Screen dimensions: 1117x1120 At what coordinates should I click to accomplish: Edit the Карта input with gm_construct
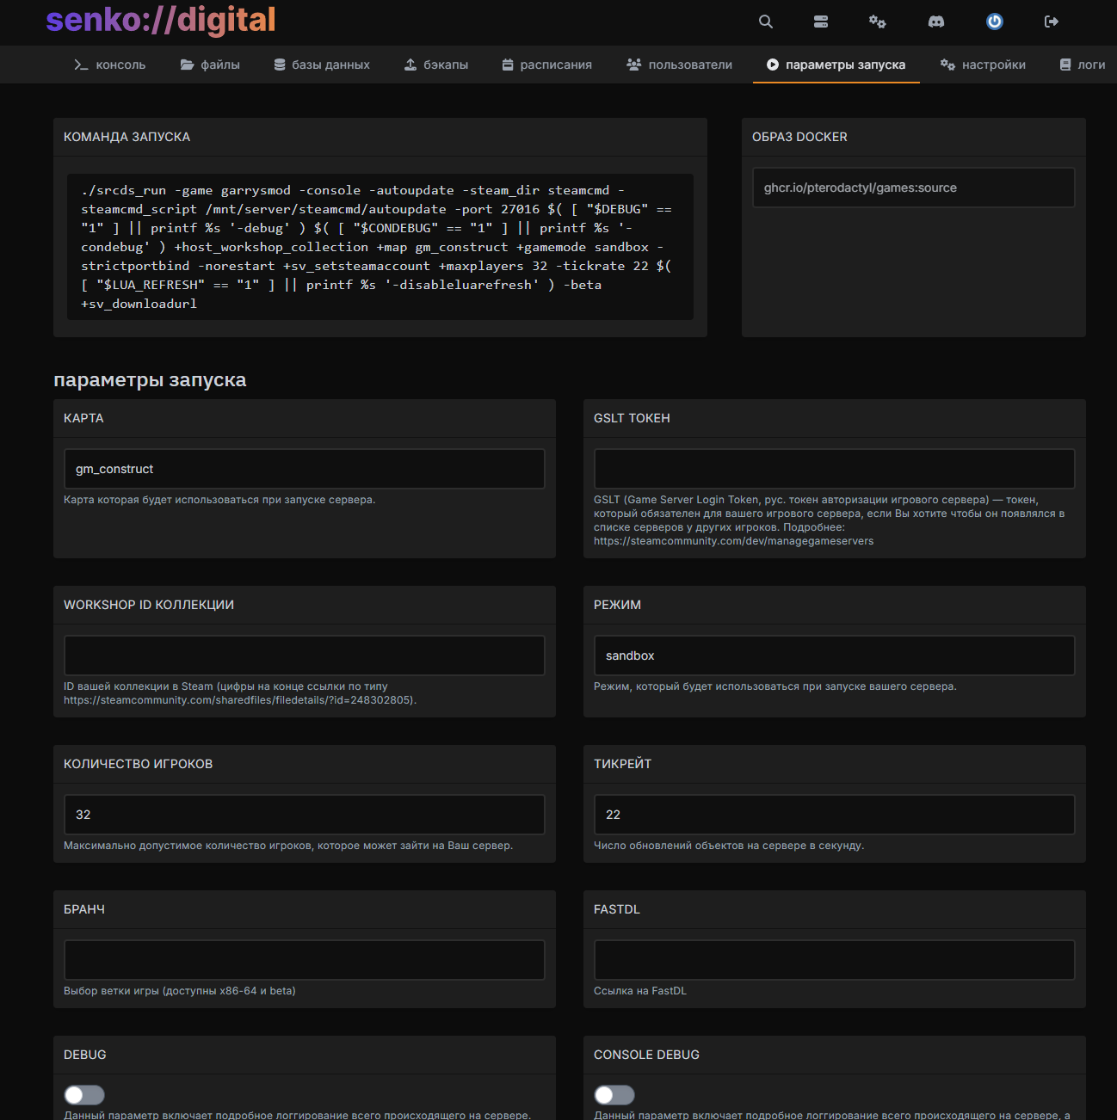[x=305, y=469]
